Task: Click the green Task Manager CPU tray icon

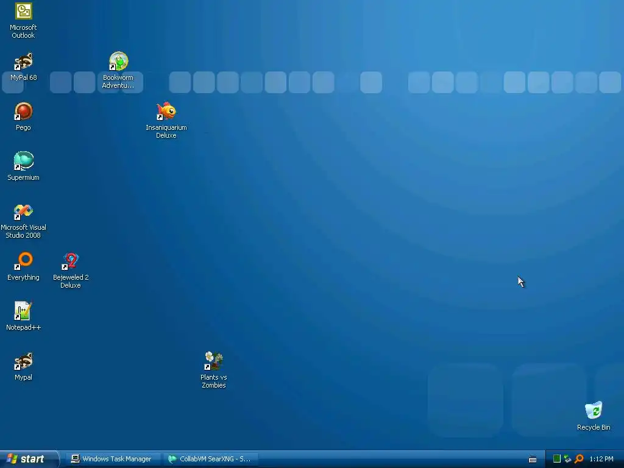Action: (x=557, y=459)
